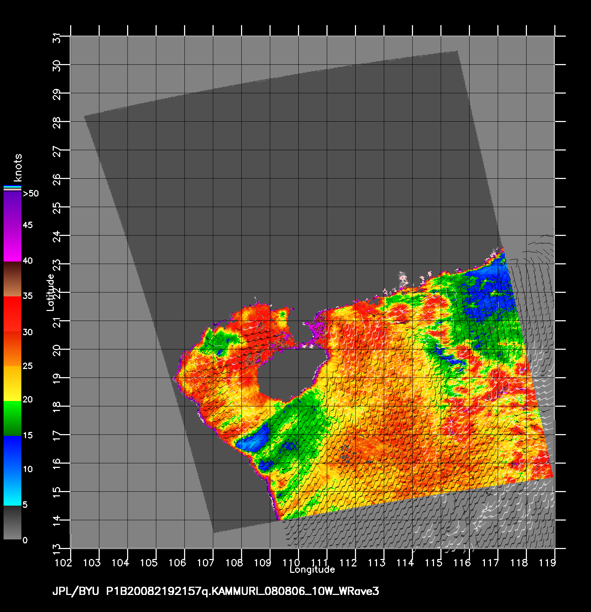Viewport: 591px width, 612px height.
Task: Click longitude tick label '104'
Action: coord(120,563)
